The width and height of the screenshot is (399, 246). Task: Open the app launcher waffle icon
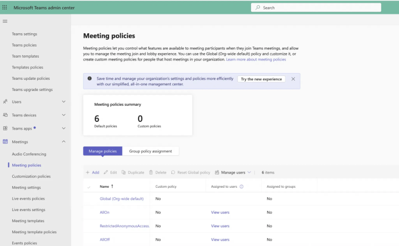(x=4, y=7)
